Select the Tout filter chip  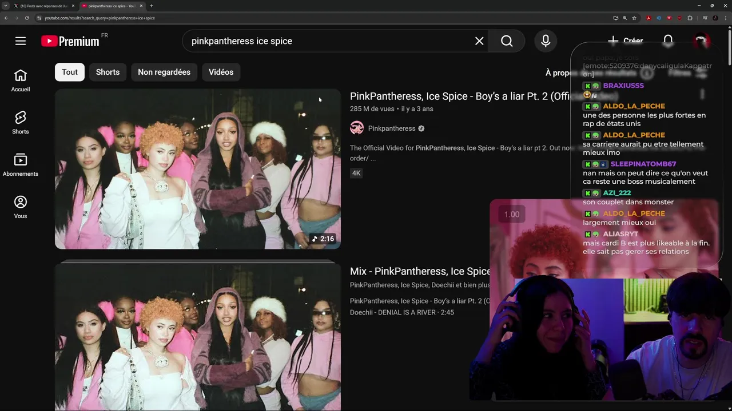70,72
